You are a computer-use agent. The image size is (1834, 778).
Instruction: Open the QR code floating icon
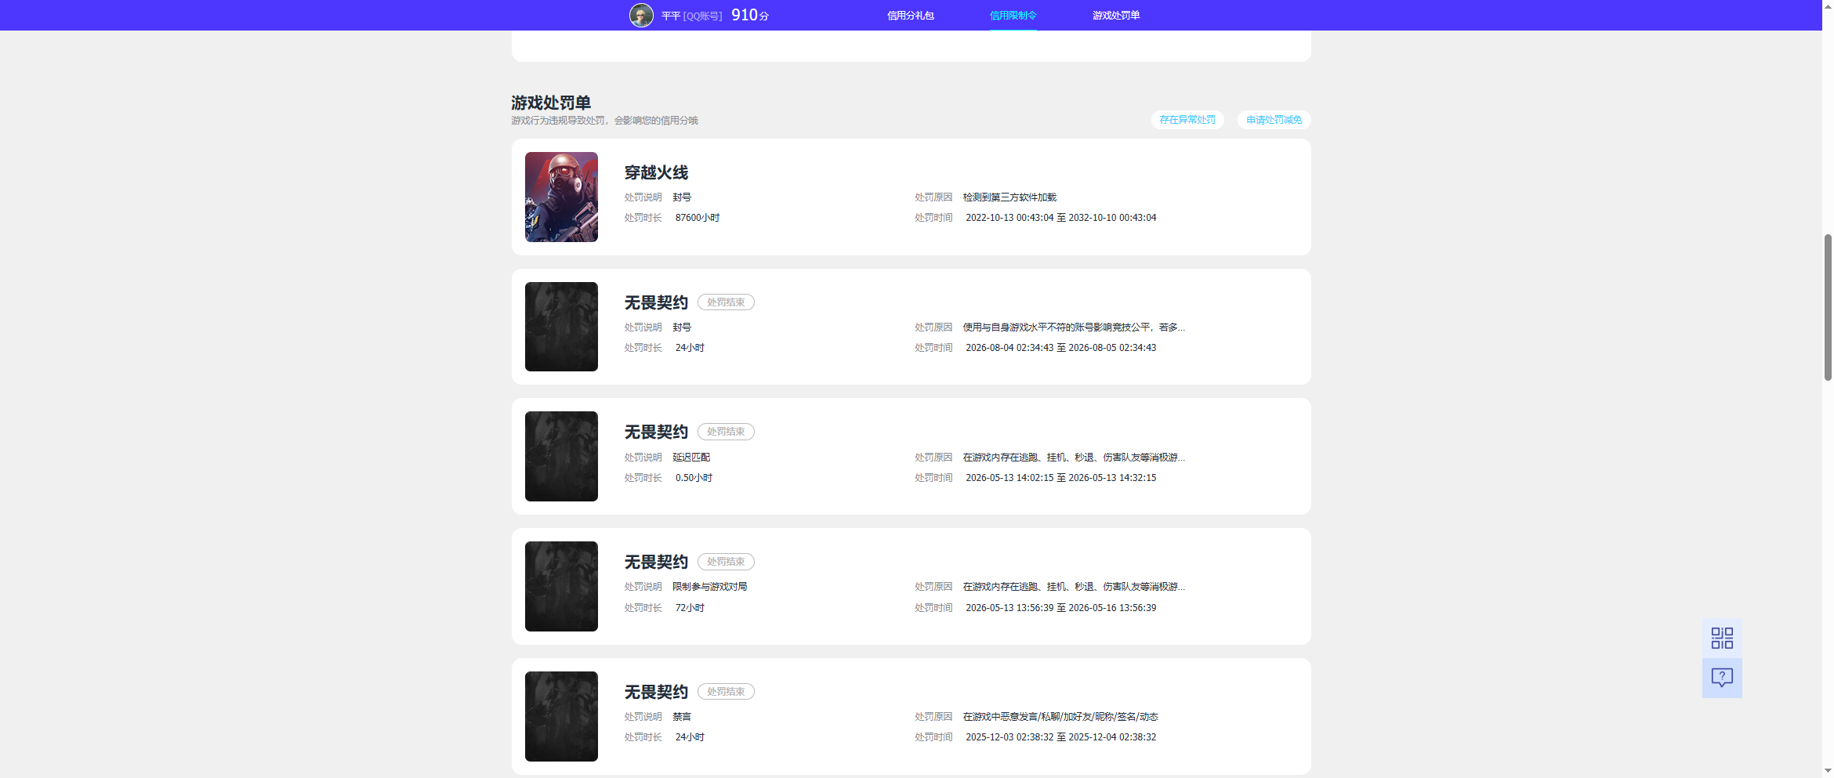tap(1722, 638)
